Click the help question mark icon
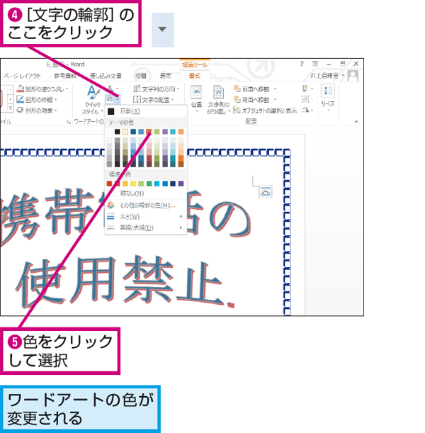 click(302, 64)
